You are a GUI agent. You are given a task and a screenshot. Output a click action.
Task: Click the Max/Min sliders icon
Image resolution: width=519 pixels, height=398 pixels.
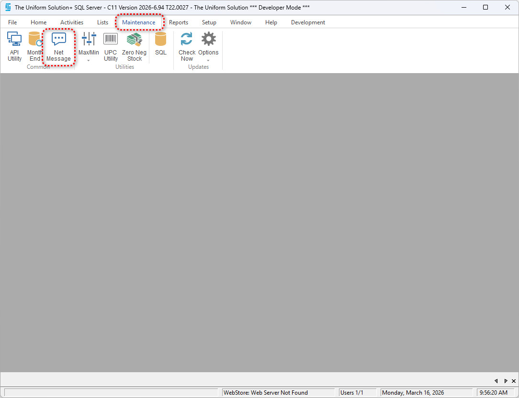(x=89, y=40)
